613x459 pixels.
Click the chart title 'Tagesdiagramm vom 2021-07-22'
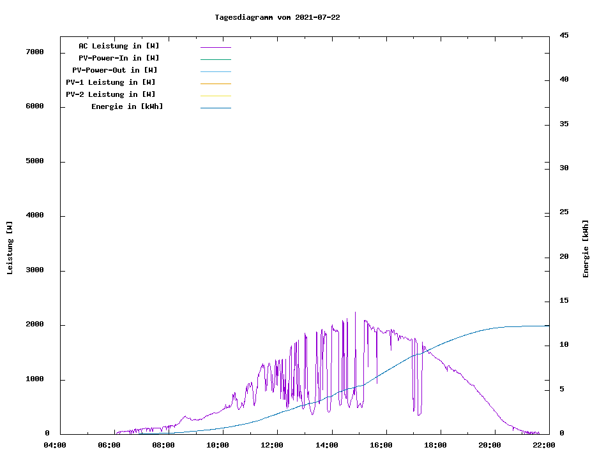[277, 17]
